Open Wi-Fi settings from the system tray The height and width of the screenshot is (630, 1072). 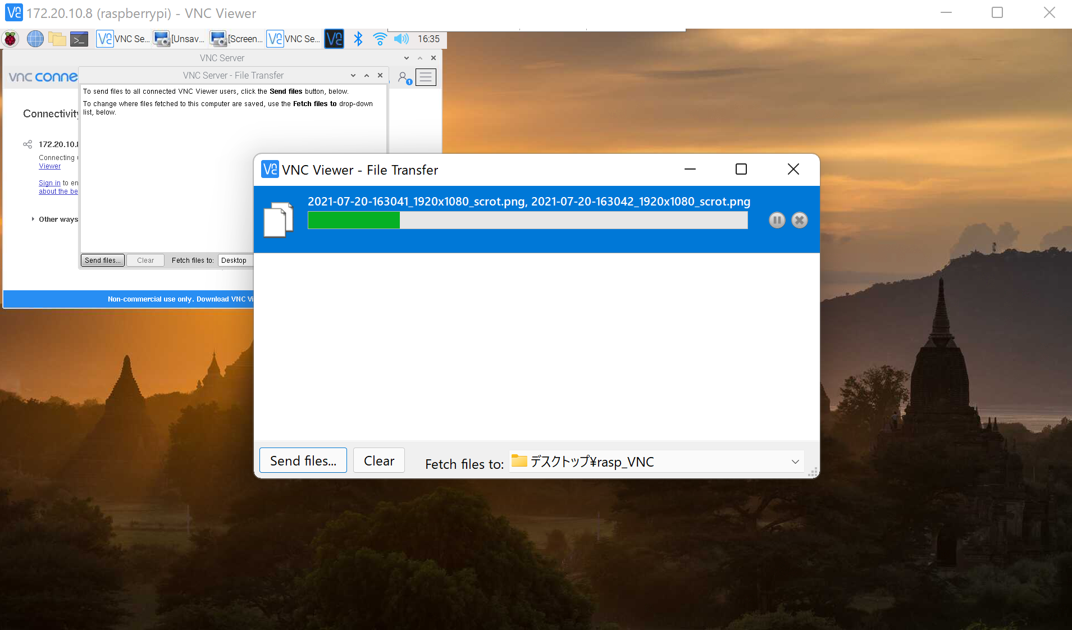[380, 39]
